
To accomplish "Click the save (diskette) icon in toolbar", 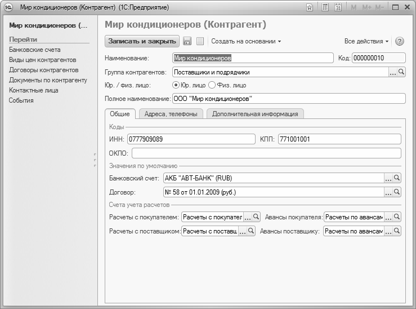I will click(x=187, y=41).
